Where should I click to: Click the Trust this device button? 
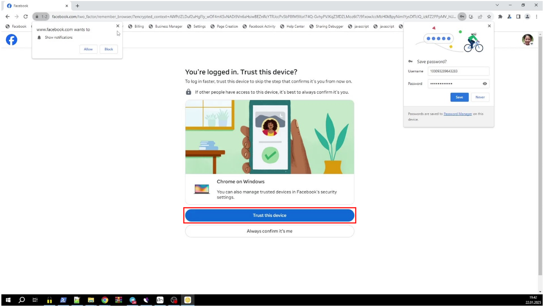coord(269,216)
